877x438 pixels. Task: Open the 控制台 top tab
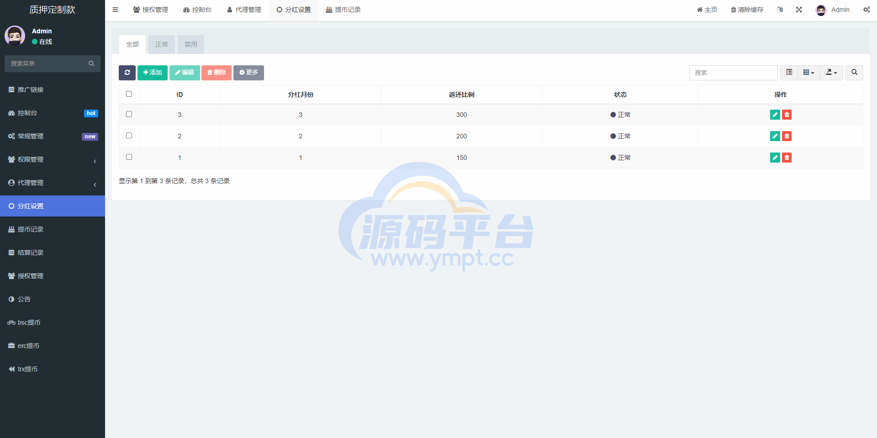[197, 10]
